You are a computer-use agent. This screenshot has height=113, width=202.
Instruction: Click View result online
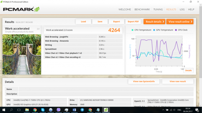[180, 22]
